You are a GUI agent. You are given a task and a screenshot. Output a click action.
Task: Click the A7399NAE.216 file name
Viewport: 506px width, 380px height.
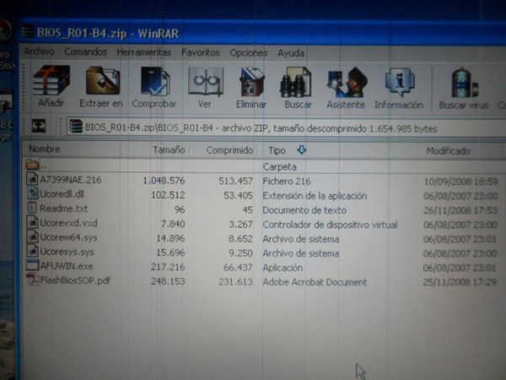(70, 180)
